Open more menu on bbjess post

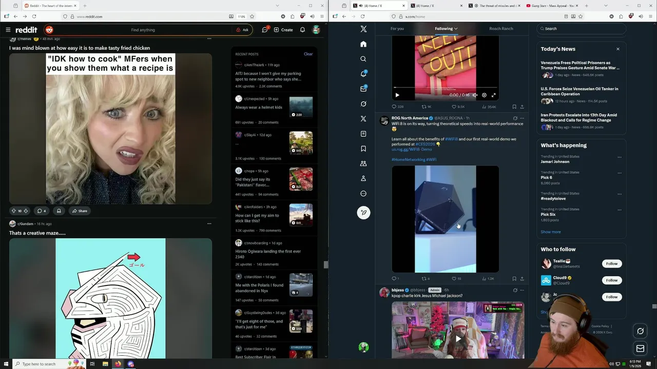(522, 290)
